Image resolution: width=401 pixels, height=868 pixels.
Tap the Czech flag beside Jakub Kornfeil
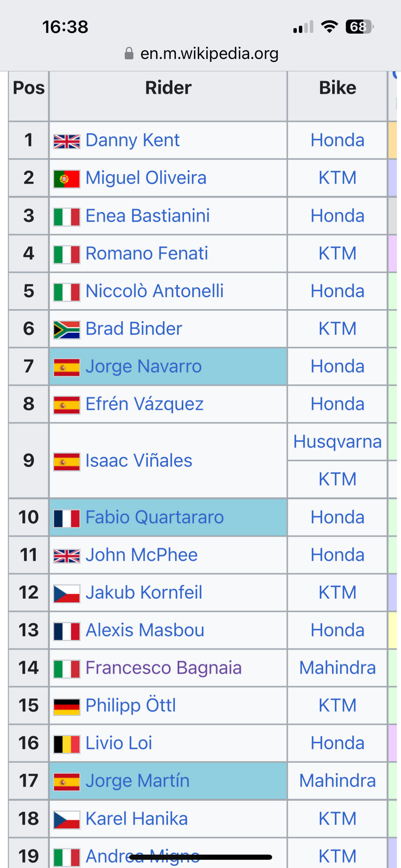(67, 593)
